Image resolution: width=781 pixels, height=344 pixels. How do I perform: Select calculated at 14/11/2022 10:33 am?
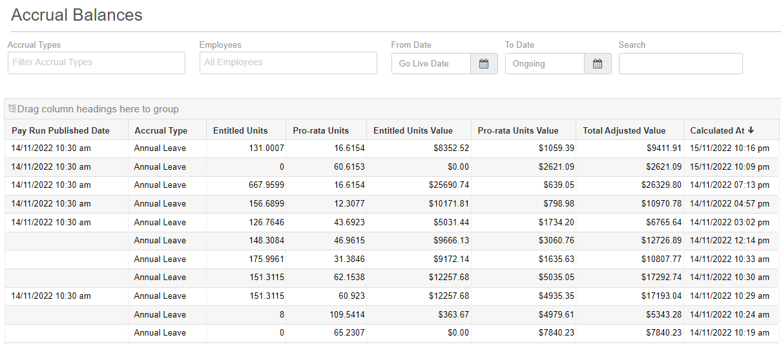click(729, 259)
